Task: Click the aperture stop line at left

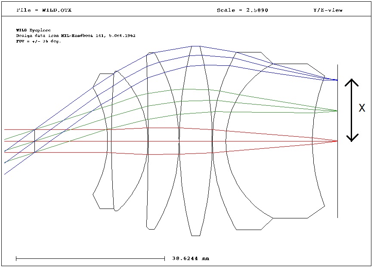Action: [x=34, y=141]
